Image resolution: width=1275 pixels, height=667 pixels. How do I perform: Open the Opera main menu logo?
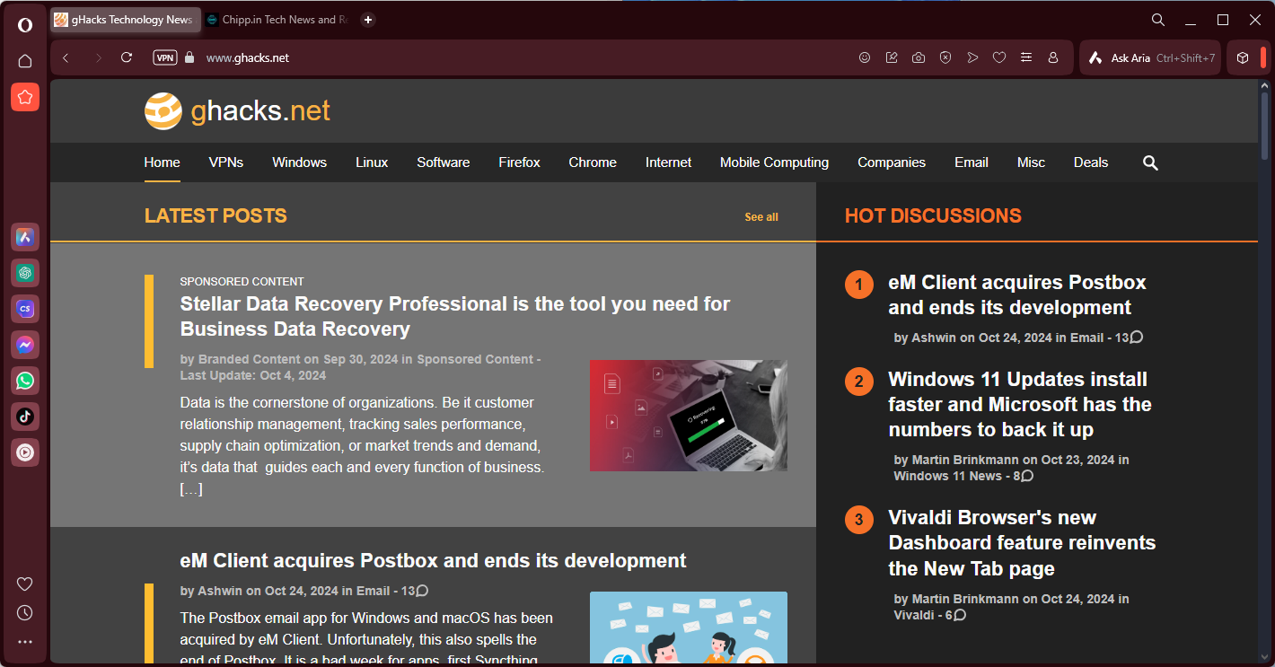[25, 24]
